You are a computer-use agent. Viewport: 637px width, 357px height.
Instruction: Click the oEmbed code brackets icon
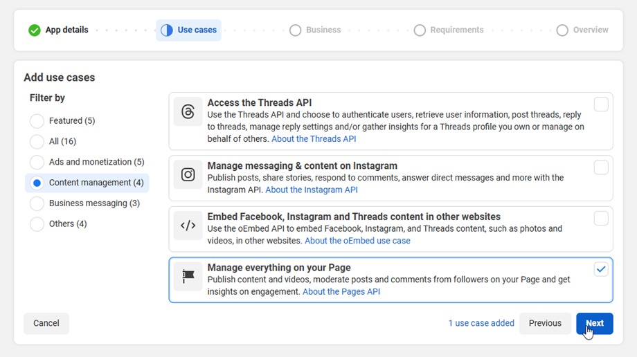click(x=188, y=226)
